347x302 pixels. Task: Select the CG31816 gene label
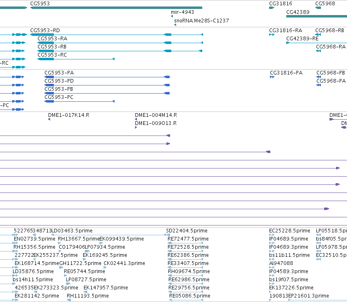click(x=281, y=4)
